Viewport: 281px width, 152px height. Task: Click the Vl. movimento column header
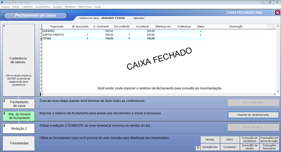tap(101, 27)
